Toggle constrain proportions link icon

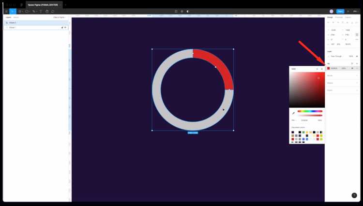[x=357, y=35]
